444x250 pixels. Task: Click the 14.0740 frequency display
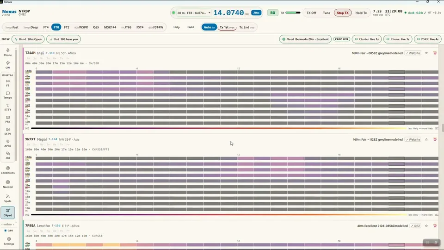228,13
